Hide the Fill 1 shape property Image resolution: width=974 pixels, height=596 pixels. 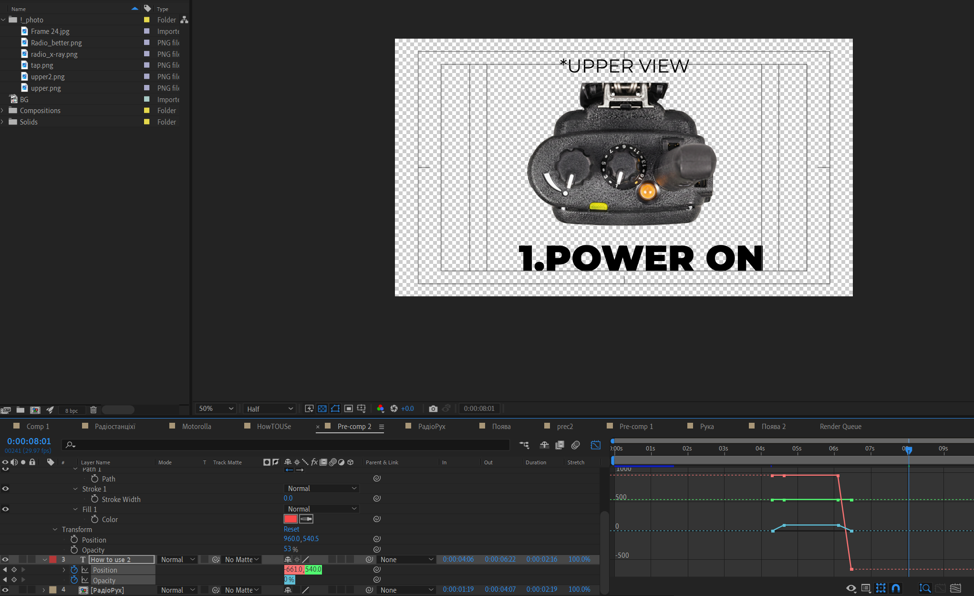click(x=5, y=509)
